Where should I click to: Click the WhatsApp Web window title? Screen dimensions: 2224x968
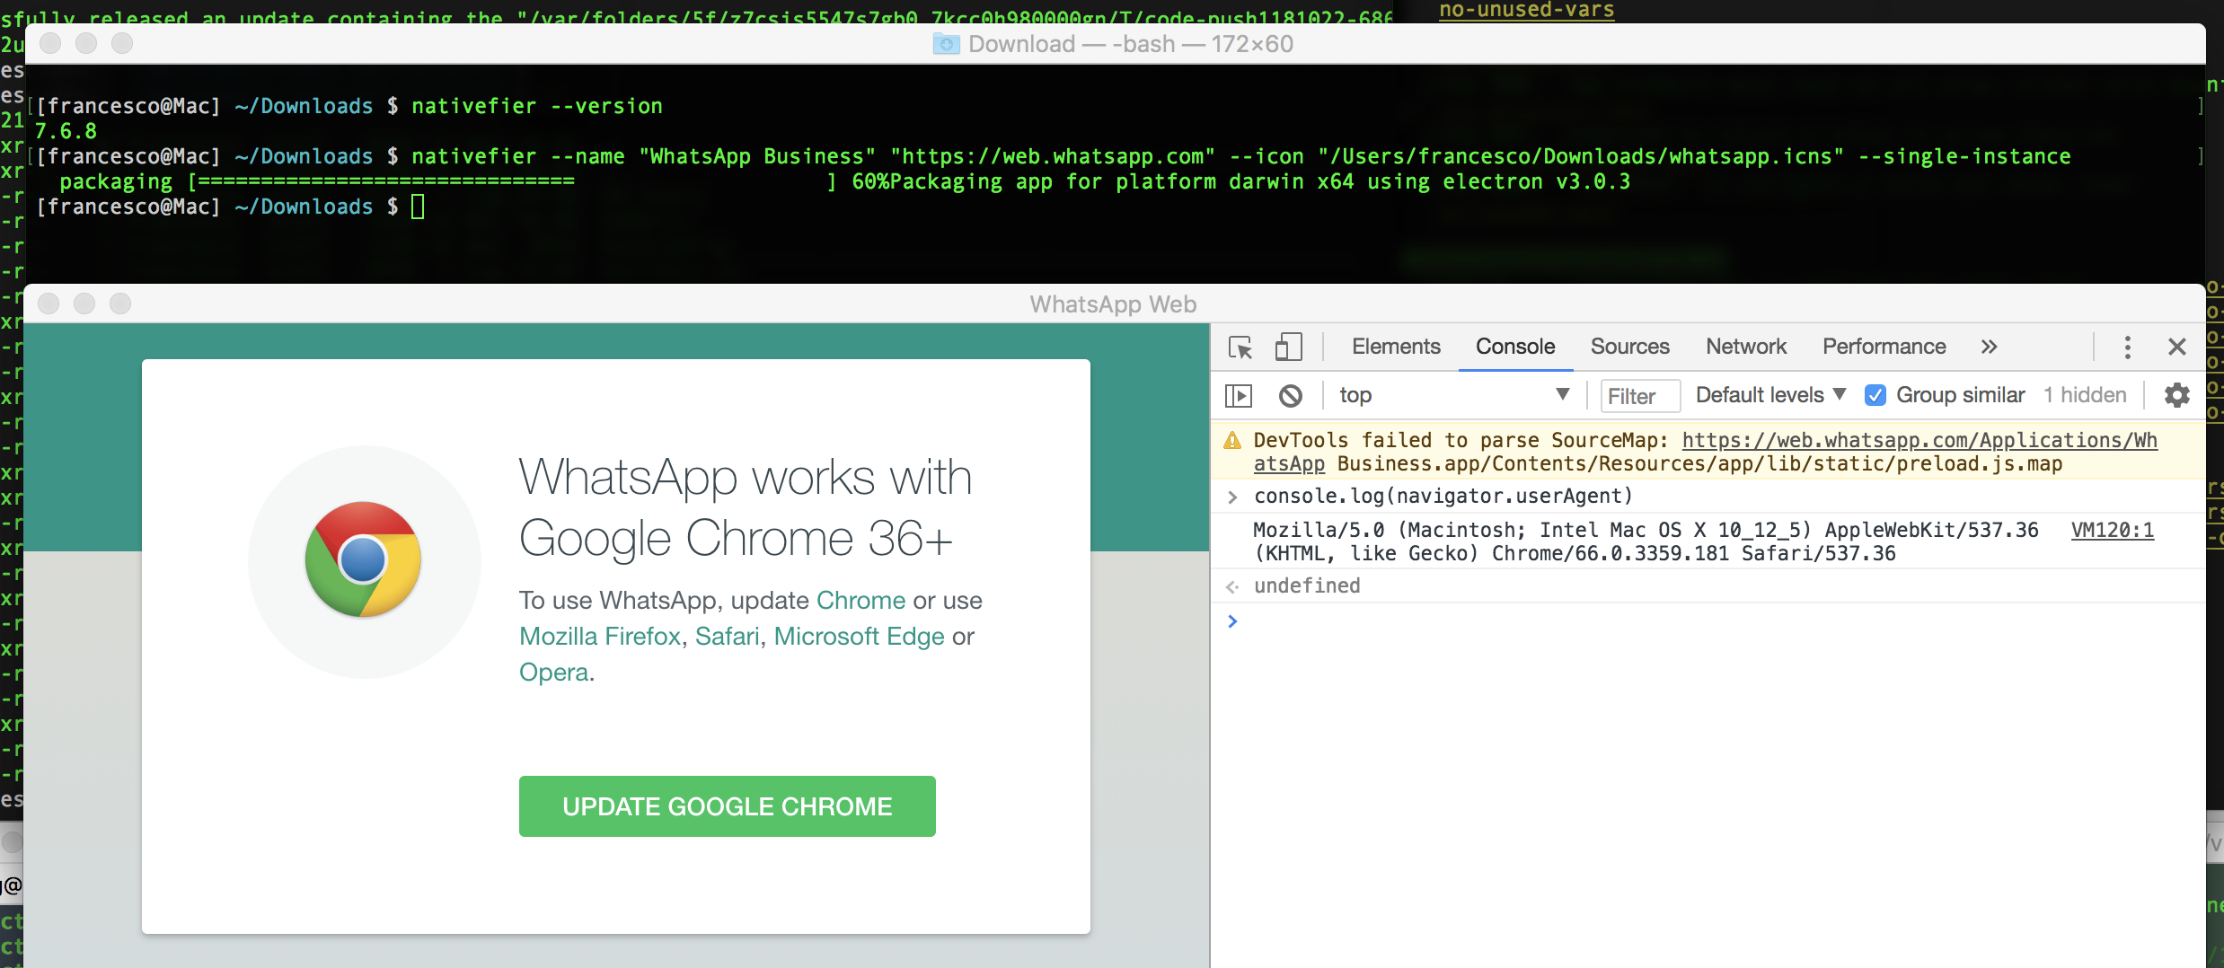click(1113, 304)
